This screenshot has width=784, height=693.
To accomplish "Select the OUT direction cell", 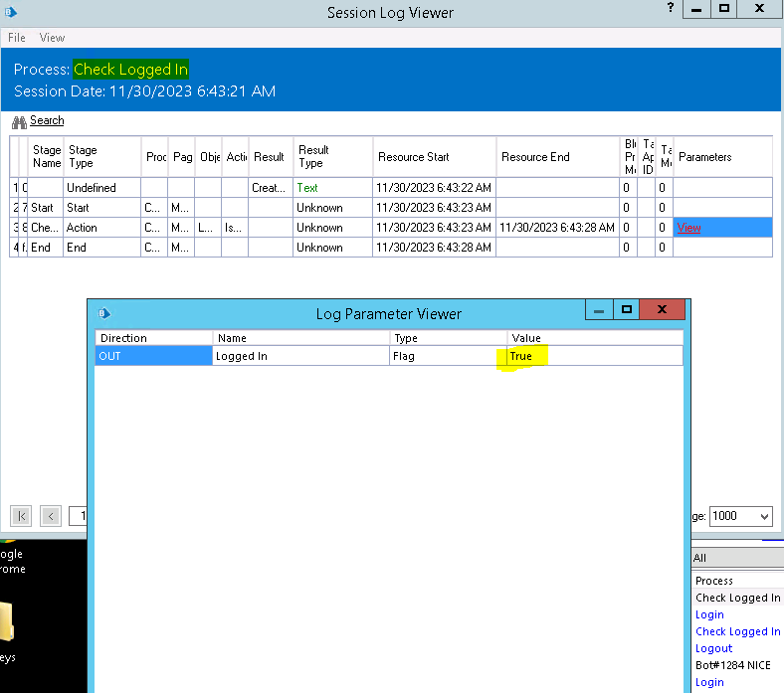I will point(153,356).
